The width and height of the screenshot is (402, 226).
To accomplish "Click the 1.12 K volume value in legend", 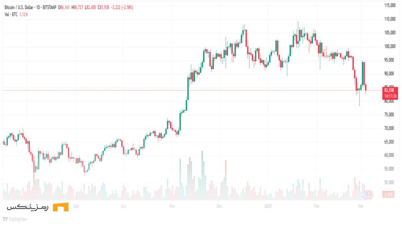I will click(23, 15).
